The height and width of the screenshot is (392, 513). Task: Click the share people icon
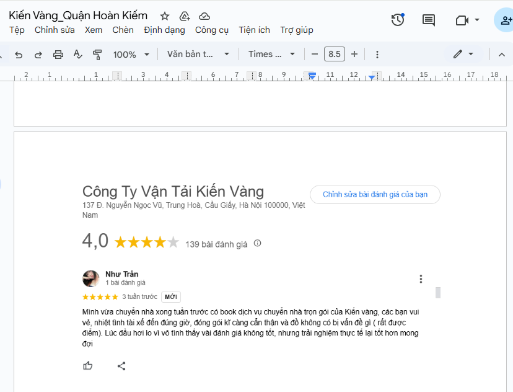[x=506, y=20]
